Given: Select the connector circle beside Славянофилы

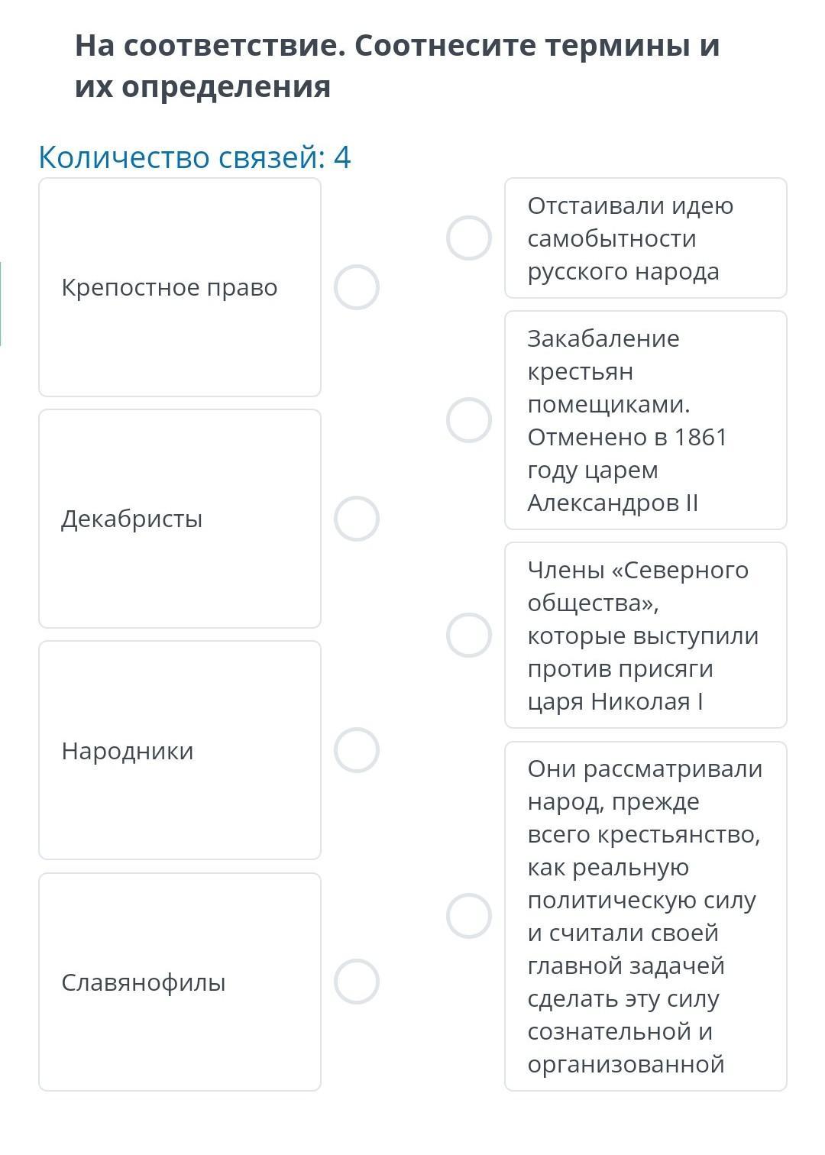Looking at the screenshot, I should [x=357, y=982].
